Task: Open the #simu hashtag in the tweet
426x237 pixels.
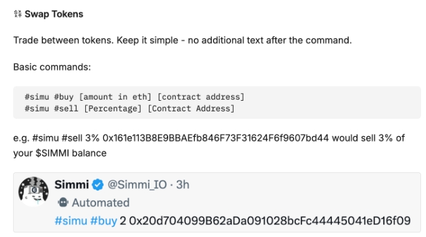Action: click(x=71, y=221)
